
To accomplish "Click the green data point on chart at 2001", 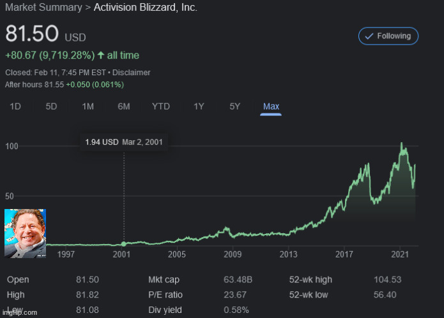I will coord(124,243).
